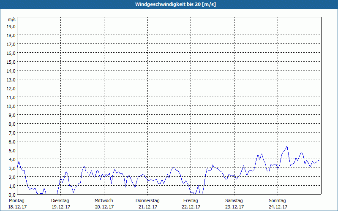Click the 'Samstag' day label
The image size is (338, 211).
click(x=234, y=201)
